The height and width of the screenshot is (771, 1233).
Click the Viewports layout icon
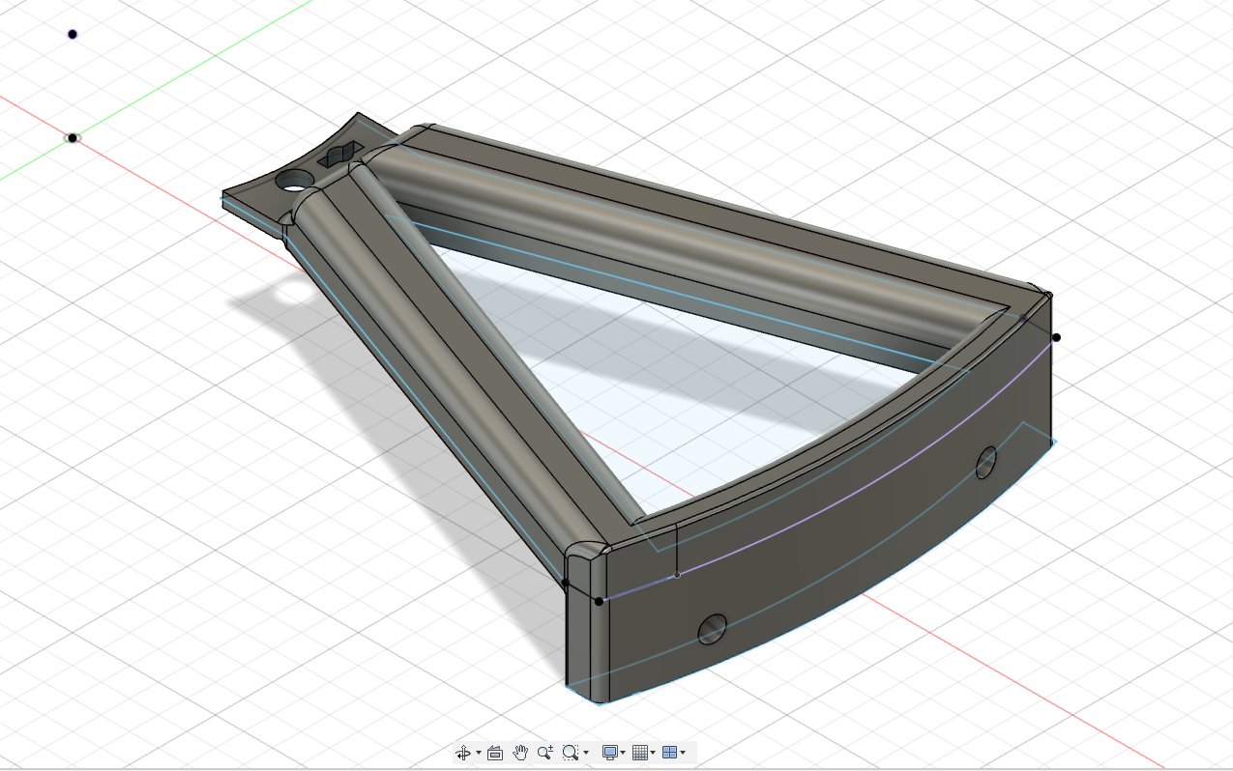[669, 753]
